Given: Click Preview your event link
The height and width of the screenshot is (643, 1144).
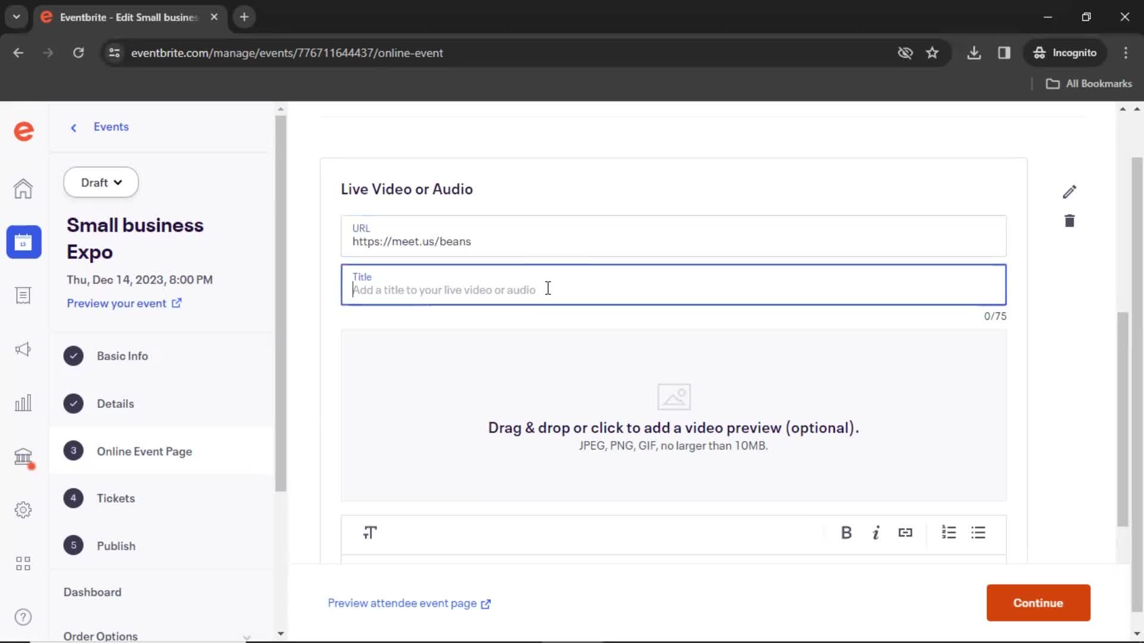Looking at the screenshot, I should [x=125, y=304].
